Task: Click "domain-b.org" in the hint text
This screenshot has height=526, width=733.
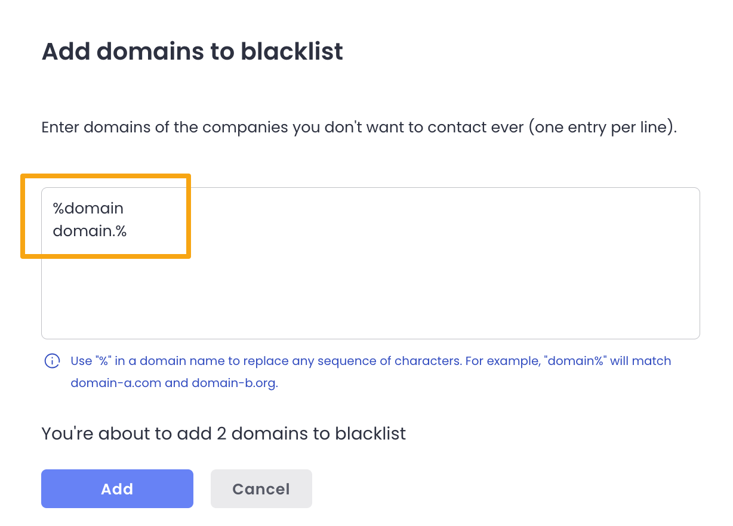Action: point(234,383)
